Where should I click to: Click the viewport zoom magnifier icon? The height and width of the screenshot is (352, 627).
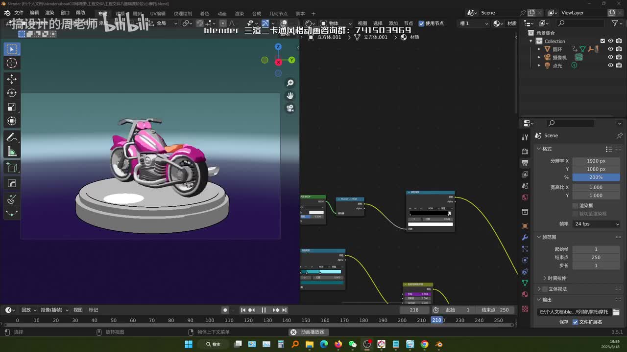[290, 83]
